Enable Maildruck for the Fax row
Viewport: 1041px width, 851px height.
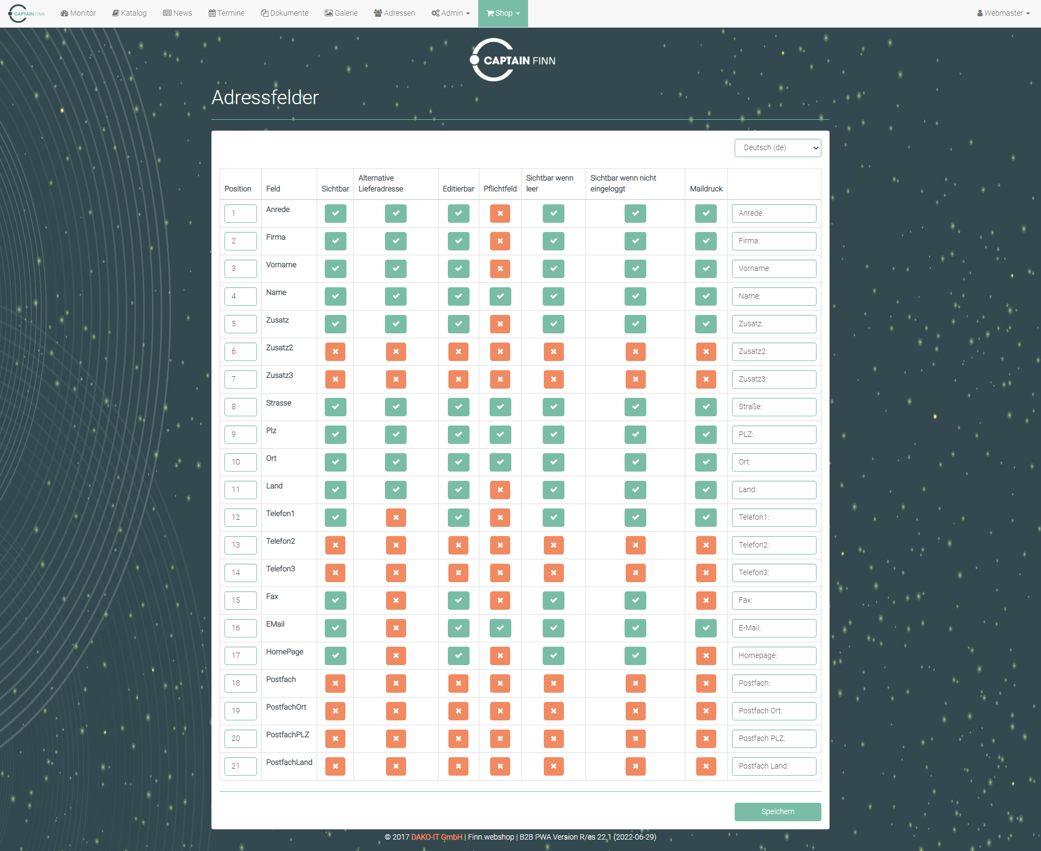705,601
